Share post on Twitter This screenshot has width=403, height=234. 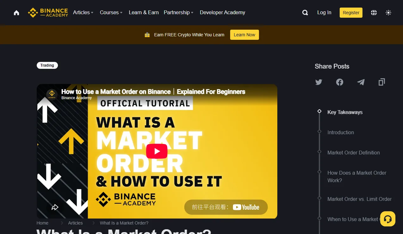pos(319,82)
